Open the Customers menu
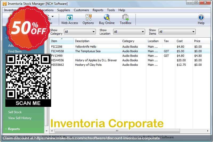The width and height of the screenshot is (213, 142). [x=81, y=10]
